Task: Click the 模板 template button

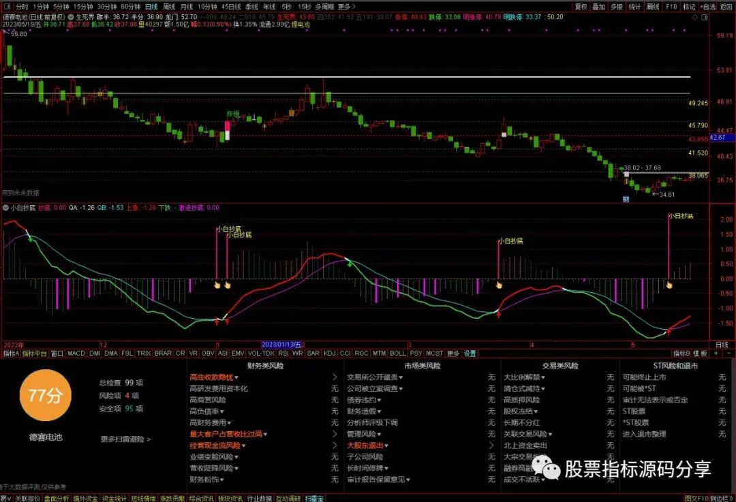Action: coord(700,354)
